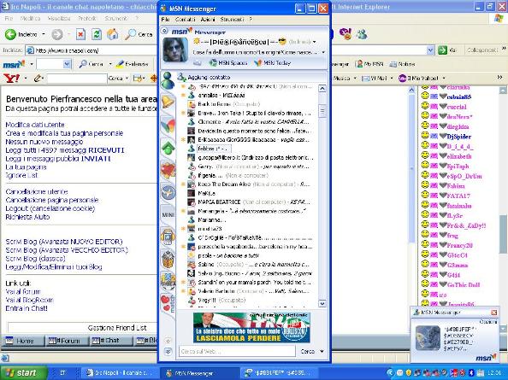
Task: Click the Messenger profile display picture
Action: click(175, 50)
